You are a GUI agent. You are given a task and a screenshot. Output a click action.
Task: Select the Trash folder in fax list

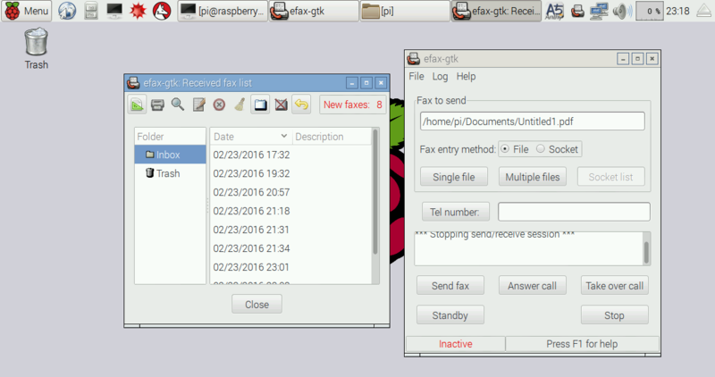coord(170,173)
